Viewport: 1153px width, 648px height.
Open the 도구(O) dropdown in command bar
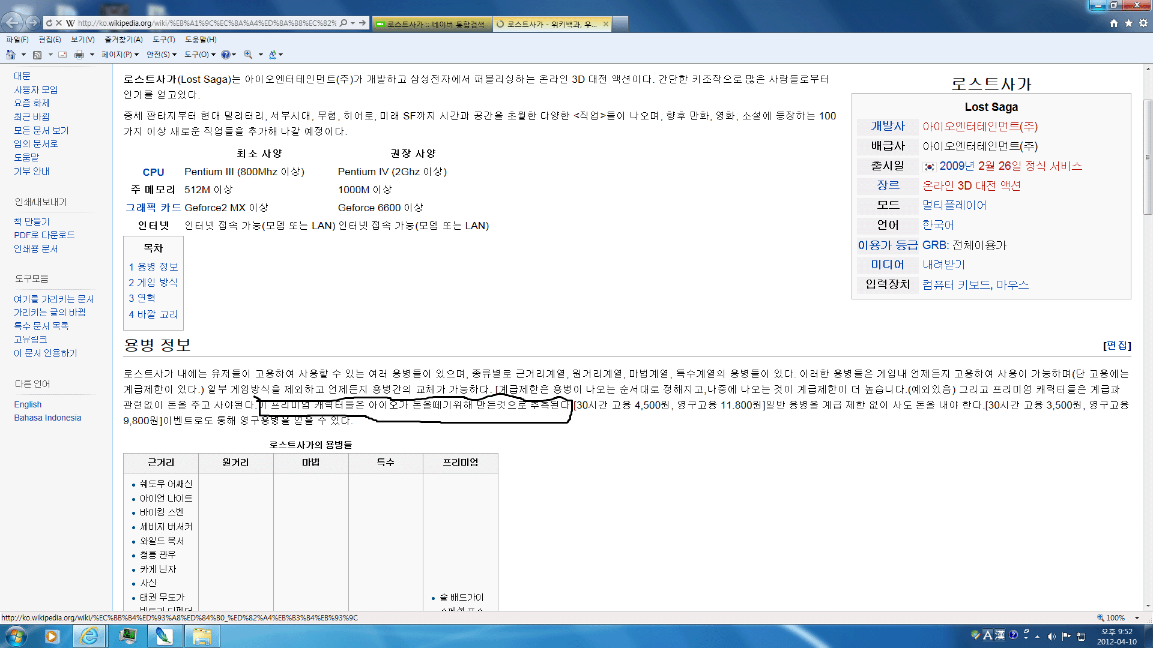click(200, 55)
